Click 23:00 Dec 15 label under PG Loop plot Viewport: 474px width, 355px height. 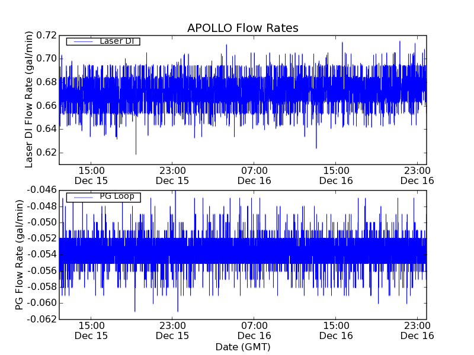click(x=172, y=331)
